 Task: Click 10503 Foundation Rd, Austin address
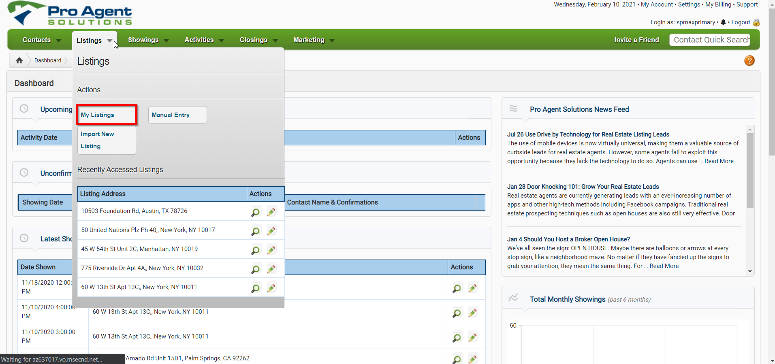(134, 211)
